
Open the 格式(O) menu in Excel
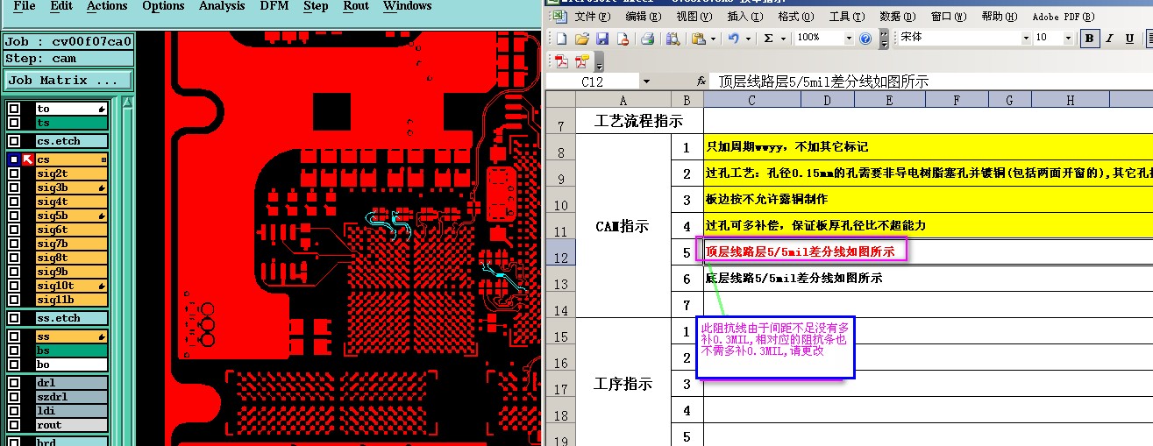pyautogui.click(x=795, y=17)
